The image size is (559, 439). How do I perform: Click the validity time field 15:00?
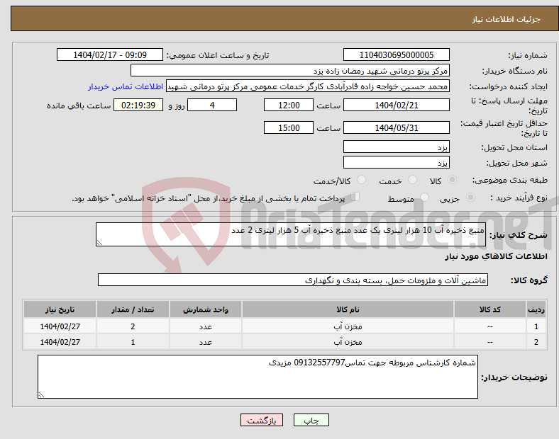[289, 127]
